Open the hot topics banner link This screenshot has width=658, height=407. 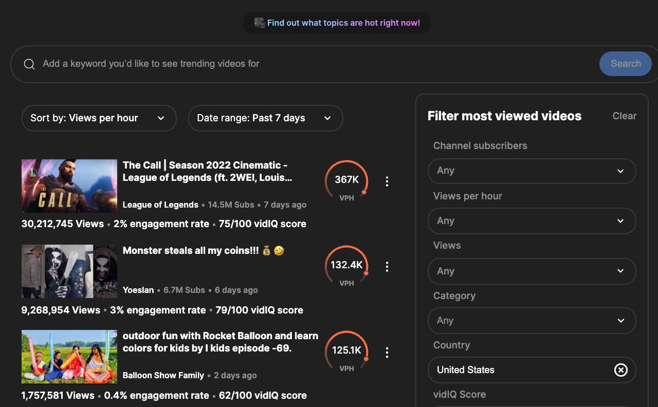pos(337,23)
